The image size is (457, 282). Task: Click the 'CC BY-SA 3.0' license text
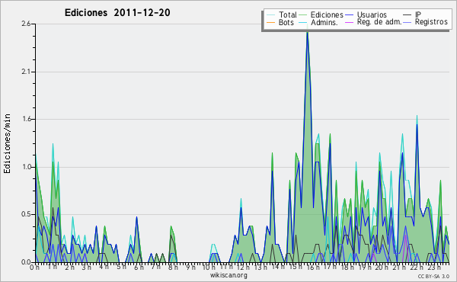pyautogui.click(x=433, y=276)
